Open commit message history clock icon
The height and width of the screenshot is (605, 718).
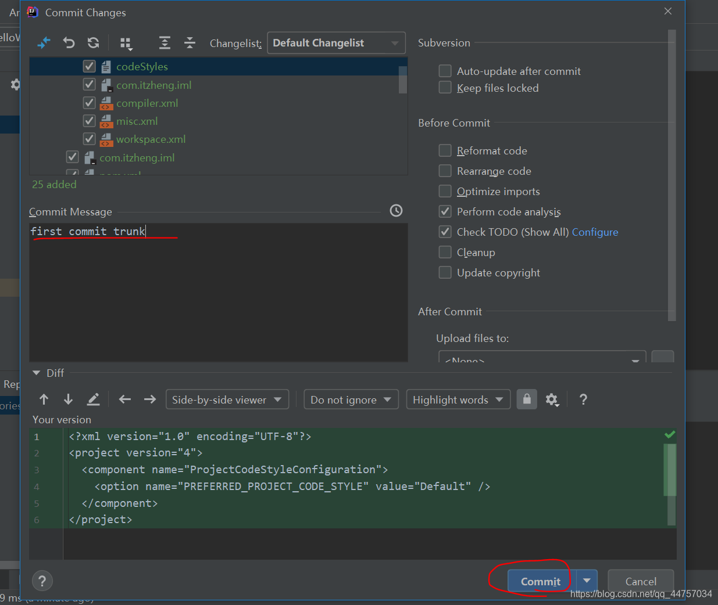coord(396,211)
